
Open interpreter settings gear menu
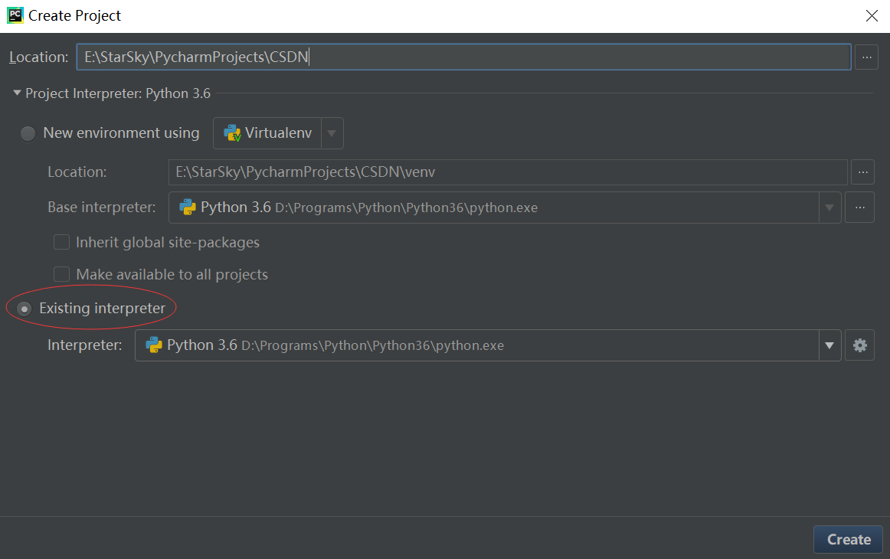(859, 345)
